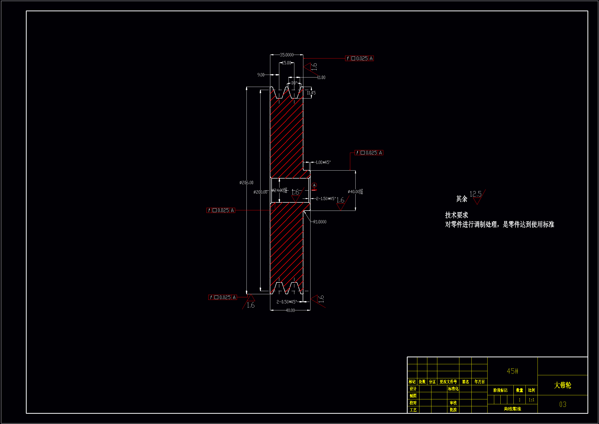Click the 1:1 scale value cell

[531, 400]
